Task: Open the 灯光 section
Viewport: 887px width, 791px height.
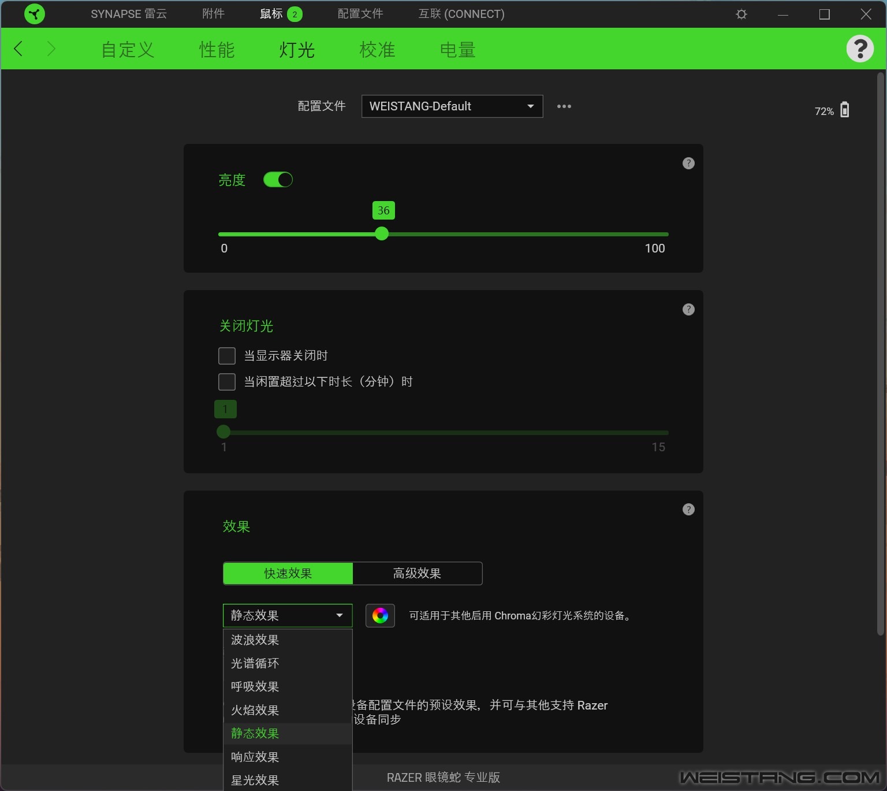Action: point(297,50)
